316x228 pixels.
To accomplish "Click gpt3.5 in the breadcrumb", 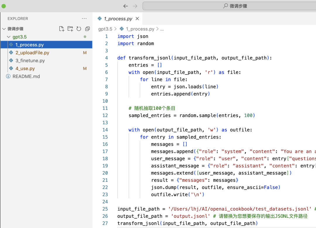I will coord(105,29).
